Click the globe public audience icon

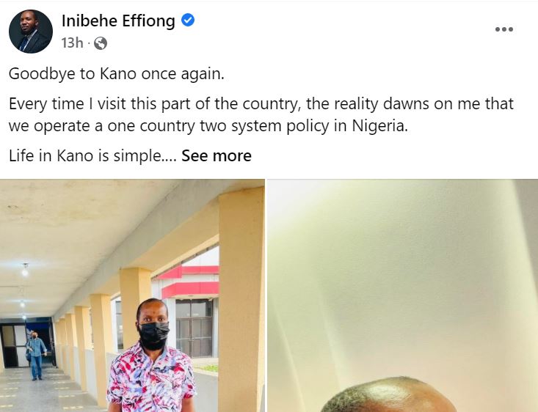pos(101,43)
